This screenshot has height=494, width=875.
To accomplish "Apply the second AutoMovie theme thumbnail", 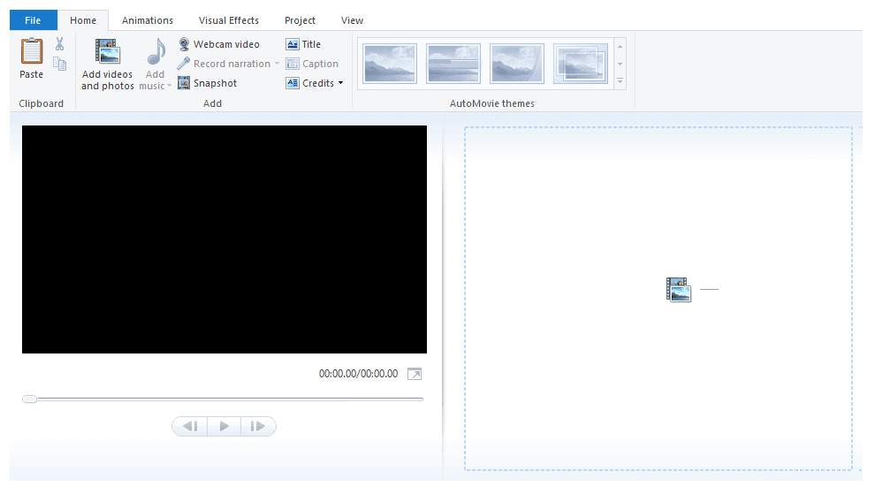I will [x=453, y=64].
